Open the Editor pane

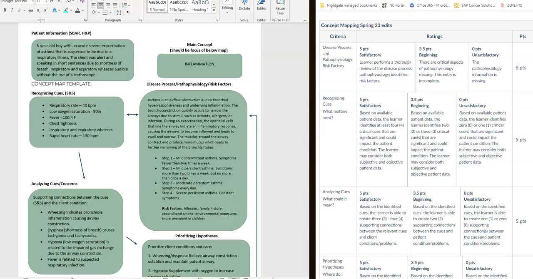262,6
